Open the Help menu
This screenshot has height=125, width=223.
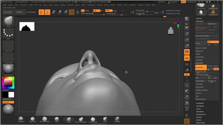click(x=153, y=5)
